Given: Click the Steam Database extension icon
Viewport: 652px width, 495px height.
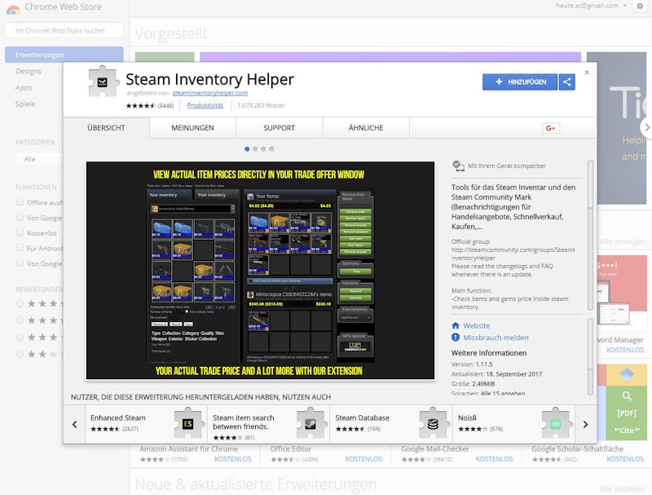Looking at the screenshot, I should [x=434, y=423].
